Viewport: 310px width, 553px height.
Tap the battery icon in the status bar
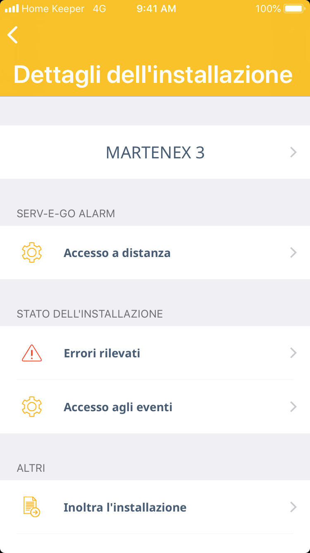pos(294,9)
